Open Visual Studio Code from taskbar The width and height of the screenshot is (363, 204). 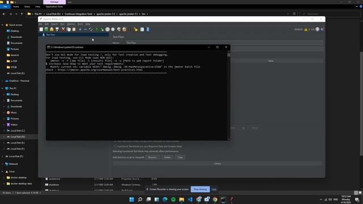pyautogui.click(x=190, y=199)
